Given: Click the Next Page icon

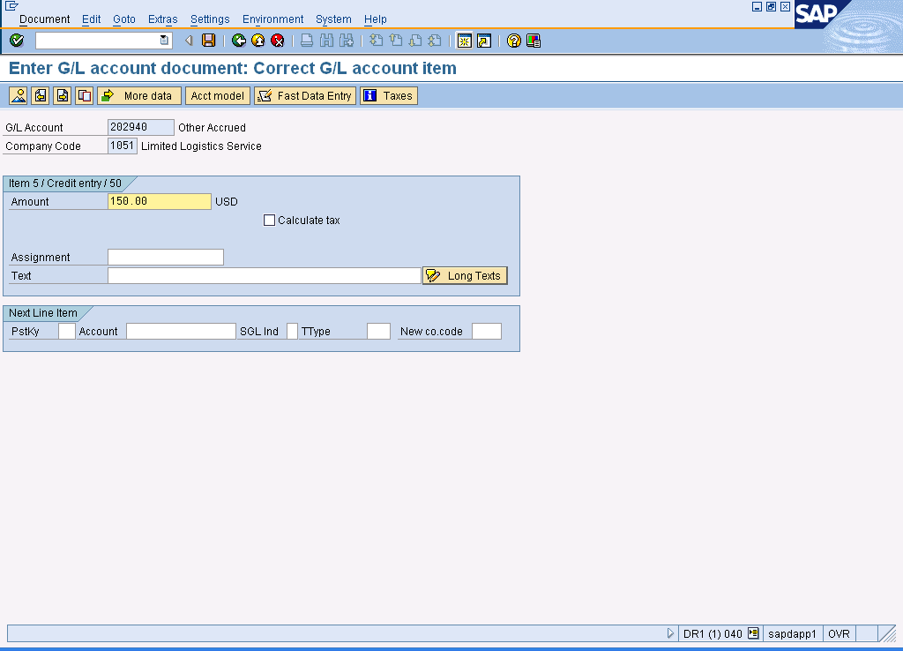Looking at the screenshot, I should pyautogui.click(x=415, y=41).
